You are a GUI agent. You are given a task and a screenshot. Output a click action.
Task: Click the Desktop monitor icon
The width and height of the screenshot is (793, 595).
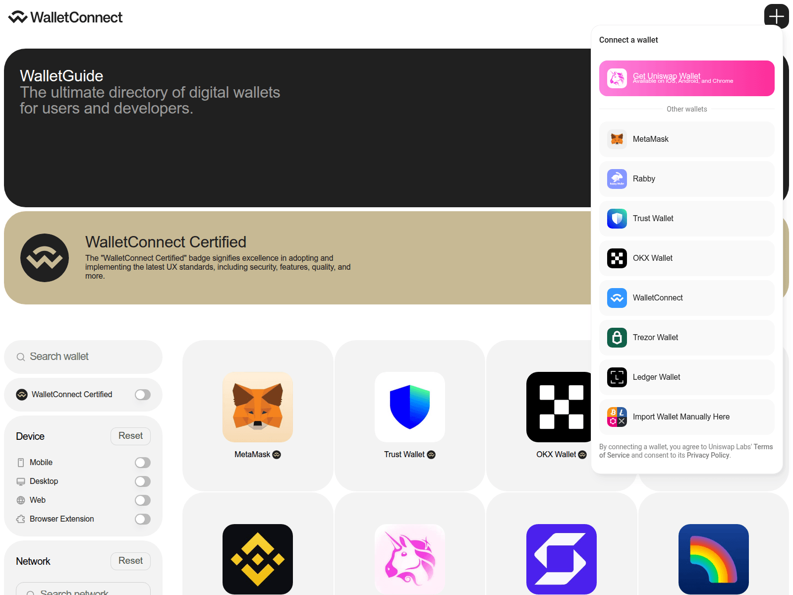click(21, 481)
